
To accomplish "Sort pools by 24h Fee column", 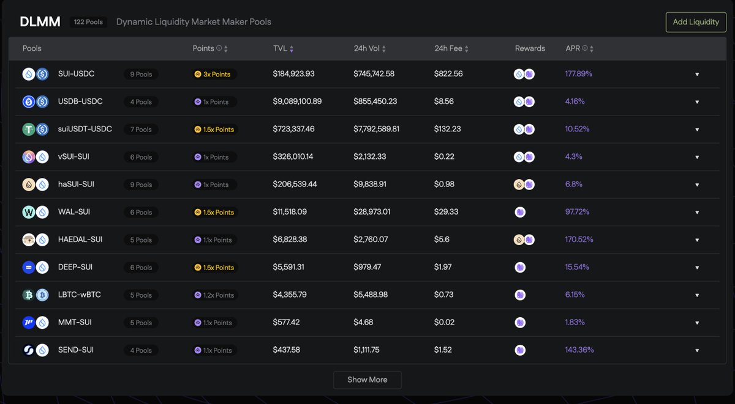I will coord(452,48).
